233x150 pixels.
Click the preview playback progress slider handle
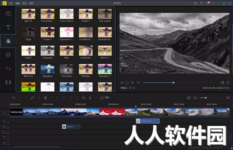(x=174, y=83)
